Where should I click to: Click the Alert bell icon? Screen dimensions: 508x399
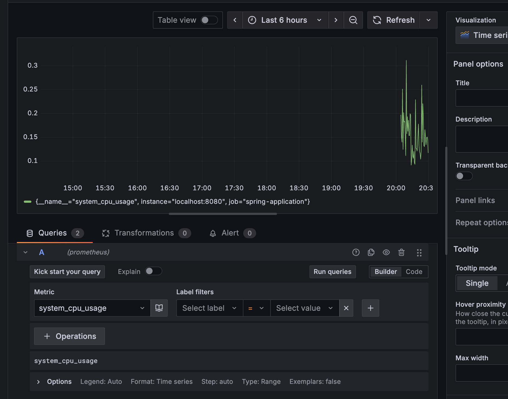point(213,233)
